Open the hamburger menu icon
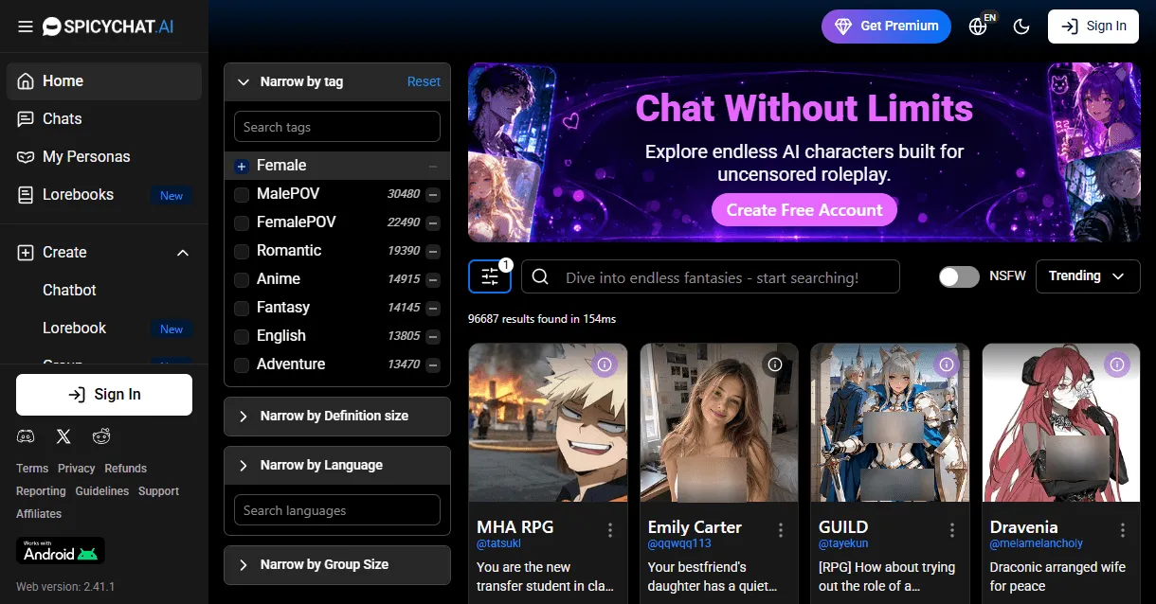1156x604 pixels. pyautogui.click(x=26, y=27)
